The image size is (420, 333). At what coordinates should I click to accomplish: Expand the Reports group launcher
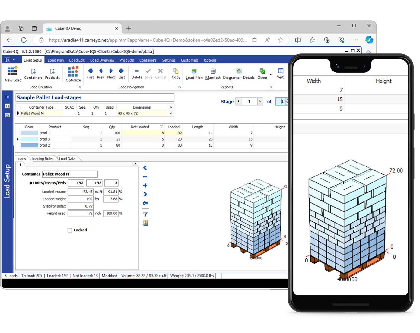tap(271, 87)
